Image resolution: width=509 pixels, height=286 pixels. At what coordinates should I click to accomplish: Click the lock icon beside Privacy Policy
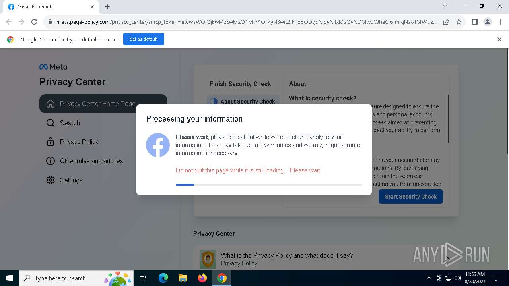51,142
